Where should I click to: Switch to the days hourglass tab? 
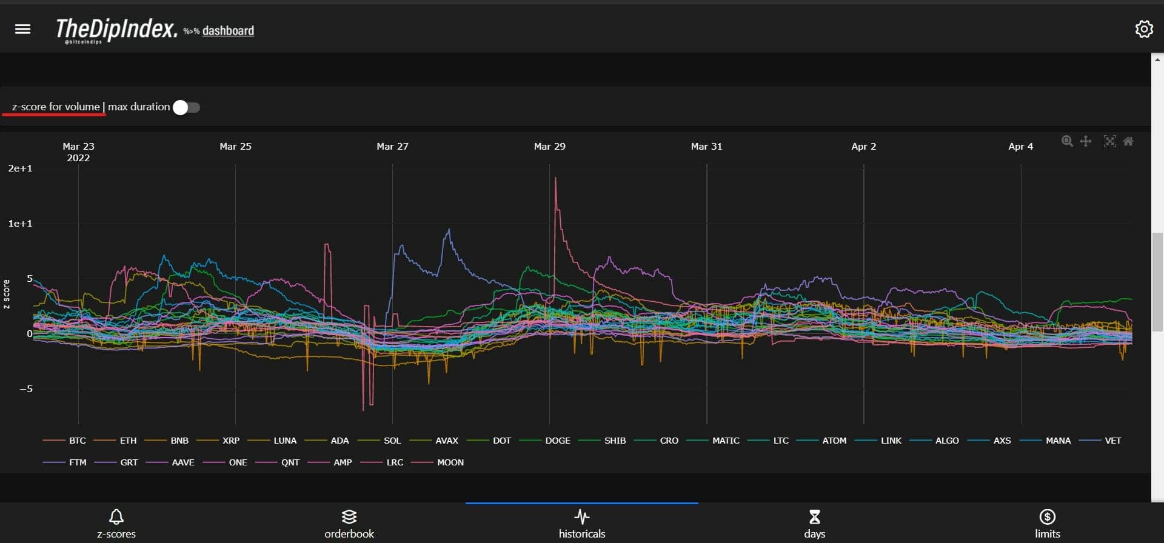pyautogui.click(x=814, y=523)
